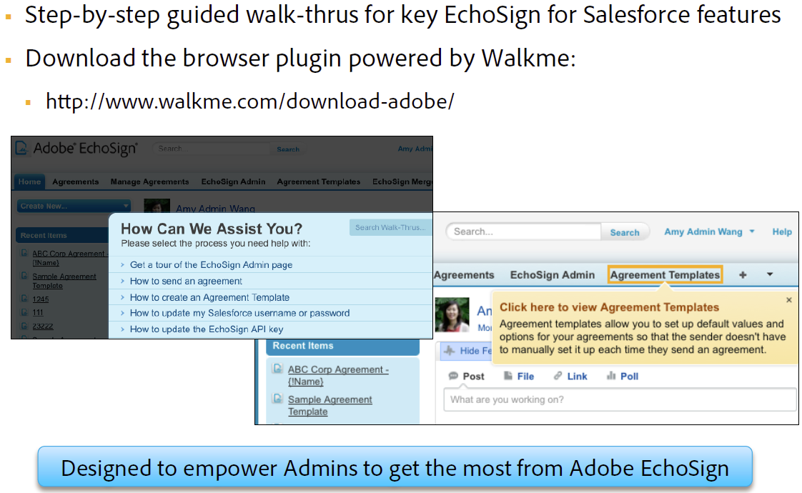802x493 pixels.
Task: Switch to the Home tab
Action: point(29,181)
